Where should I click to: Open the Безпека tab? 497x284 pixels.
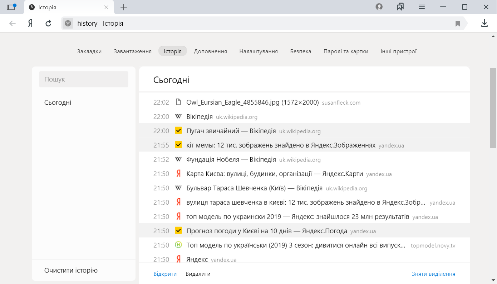(301, 51)
